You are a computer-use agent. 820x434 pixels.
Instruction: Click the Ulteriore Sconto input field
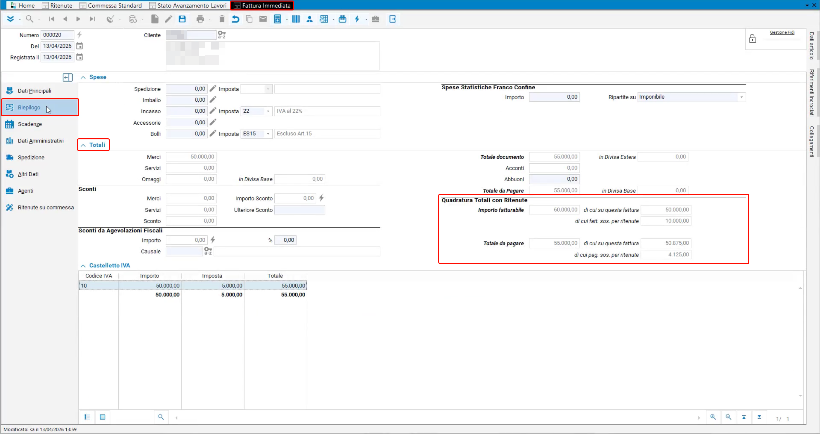(299, 210)
